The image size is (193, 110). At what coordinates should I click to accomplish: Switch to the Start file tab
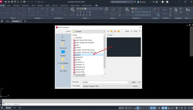tap(8, 21)
